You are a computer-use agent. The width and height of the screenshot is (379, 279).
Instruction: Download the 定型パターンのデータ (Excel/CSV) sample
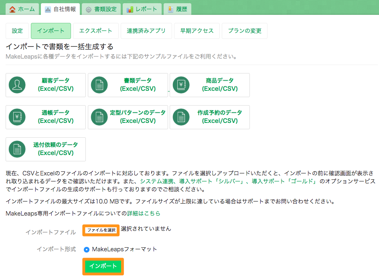(x=128, y=117)
